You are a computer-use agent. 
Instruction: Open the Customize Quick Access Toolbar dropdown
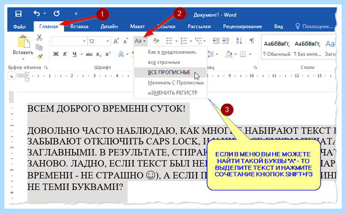[76, 14]
